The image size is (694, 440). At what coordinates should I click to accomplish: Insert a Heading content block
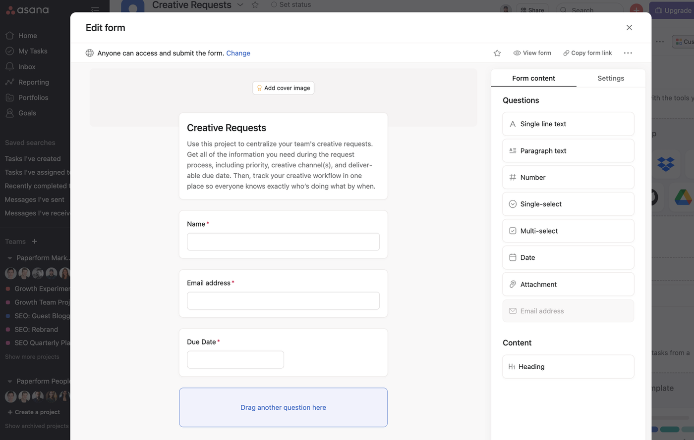point(568,367)
